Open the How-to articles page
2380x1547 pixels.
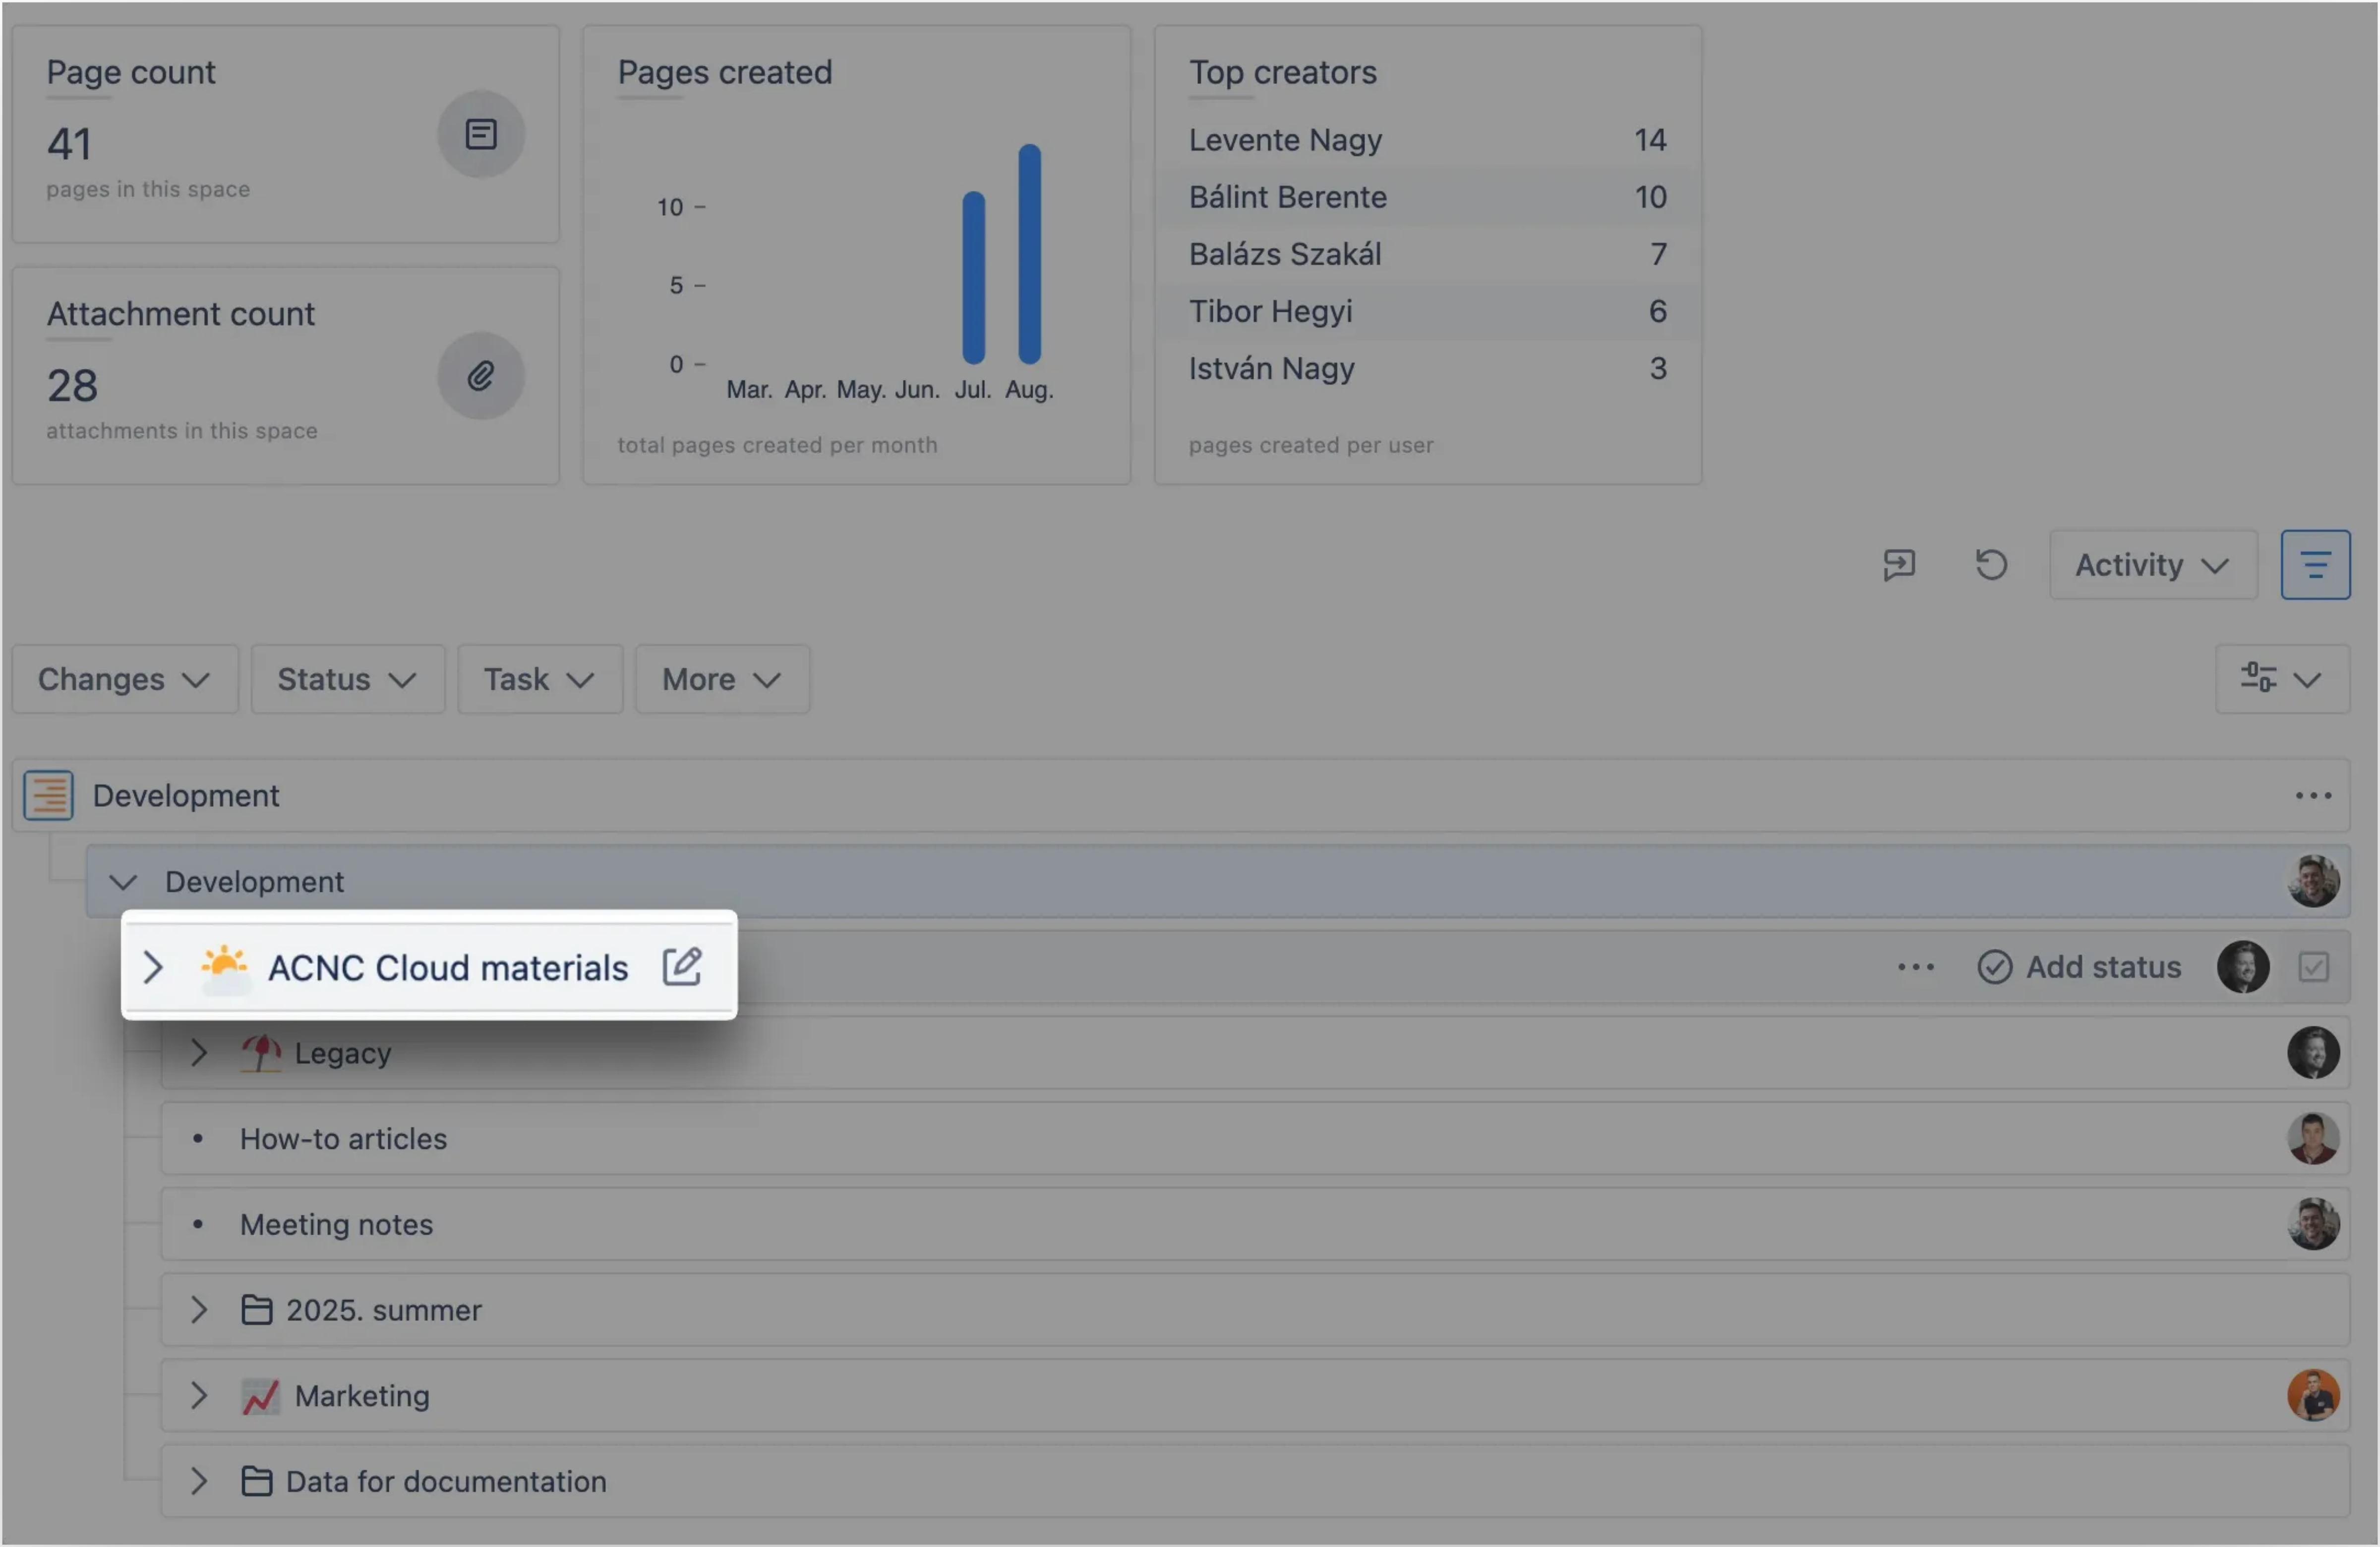(343, 1139)
